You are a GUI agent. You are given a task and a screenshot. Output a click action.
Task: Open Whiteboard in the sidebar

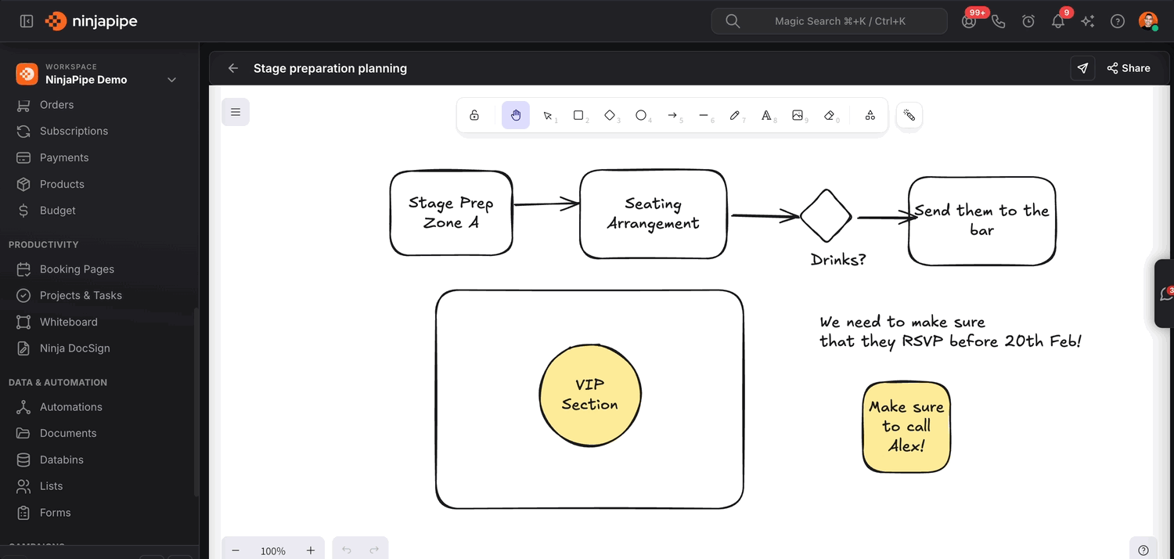coord(69,322)
